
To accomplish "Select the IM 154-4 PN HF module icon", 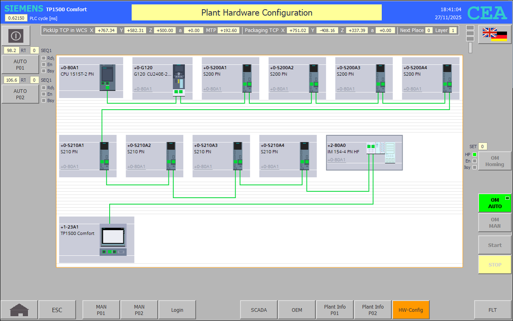I will pyautogui.click(x=381, y=152).
